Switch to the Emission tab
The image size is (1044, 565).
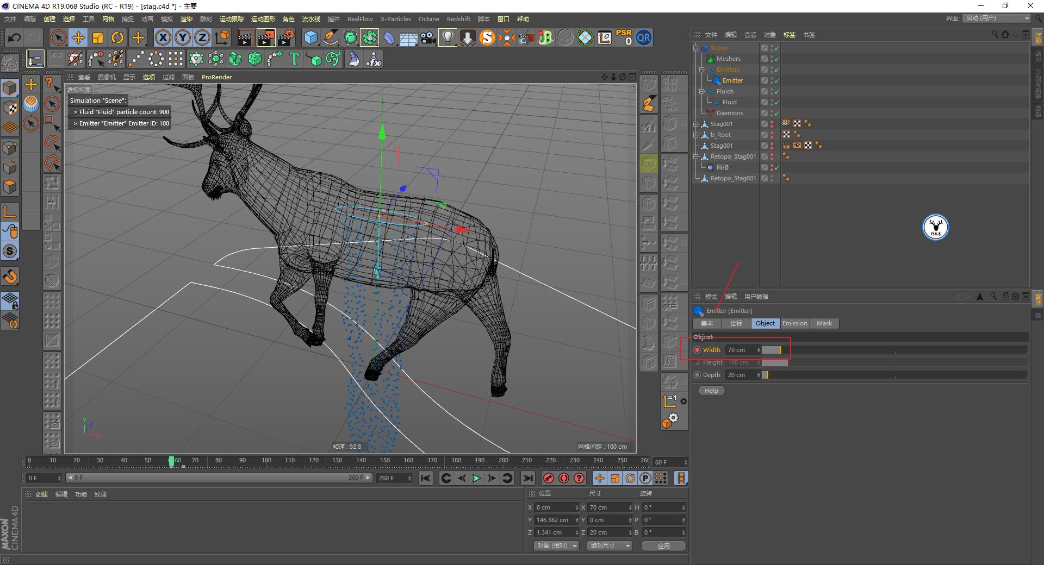pyautogui.click(x=794, y=323)
